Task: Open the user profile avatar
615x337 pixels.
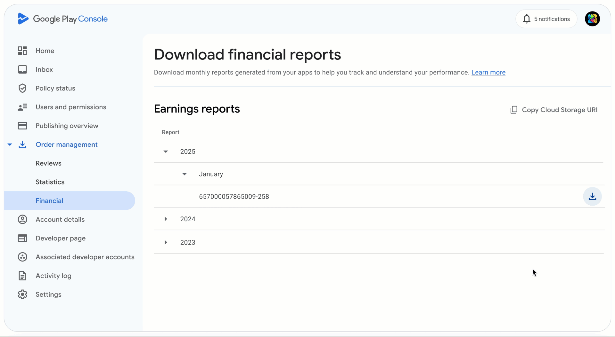Action: coord(592,19)
